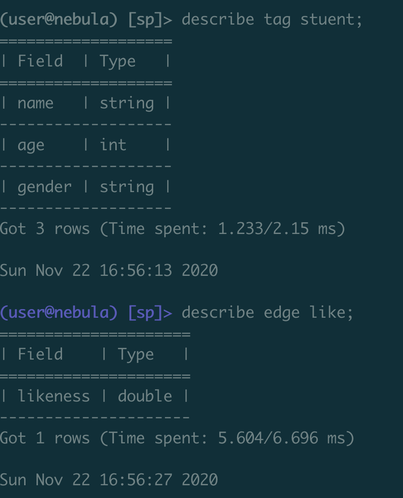Viewport: 403px width, 498px height.
Task: Click the 'string' type next to name
Action: (127, 103)
